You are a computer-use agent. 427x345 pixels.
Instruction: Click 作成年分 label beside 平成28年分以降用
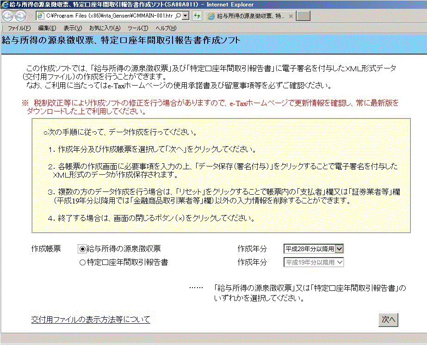pos(252,249)
